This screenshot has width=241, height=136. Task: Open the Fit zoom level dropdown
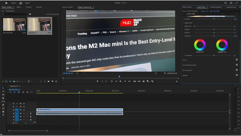(x=80, y=73)
